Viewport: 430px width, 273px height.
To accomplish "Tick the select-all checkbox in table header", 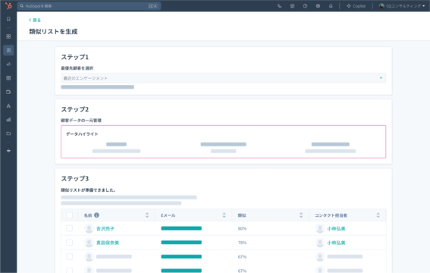I will pos(69,215).
